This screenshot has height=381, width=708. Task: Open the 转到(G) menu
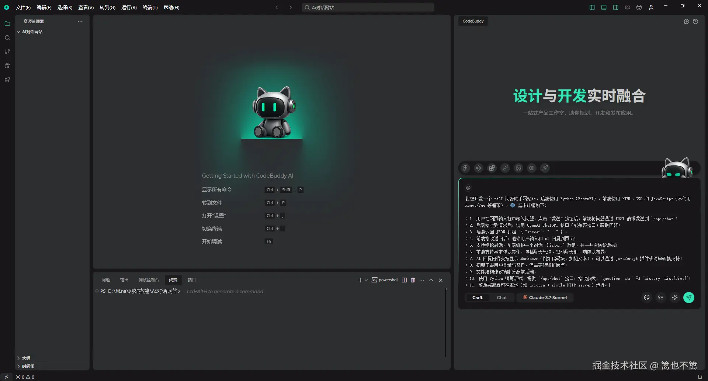tap(108, 7)
